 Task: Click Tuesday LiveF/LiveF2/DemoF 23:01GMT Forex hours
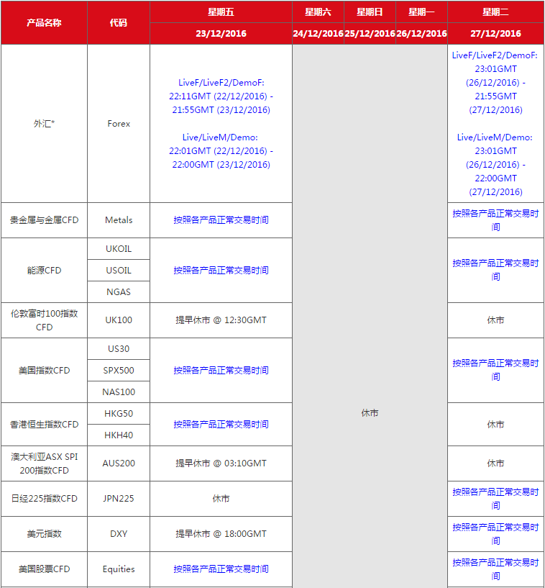point(495,83)
